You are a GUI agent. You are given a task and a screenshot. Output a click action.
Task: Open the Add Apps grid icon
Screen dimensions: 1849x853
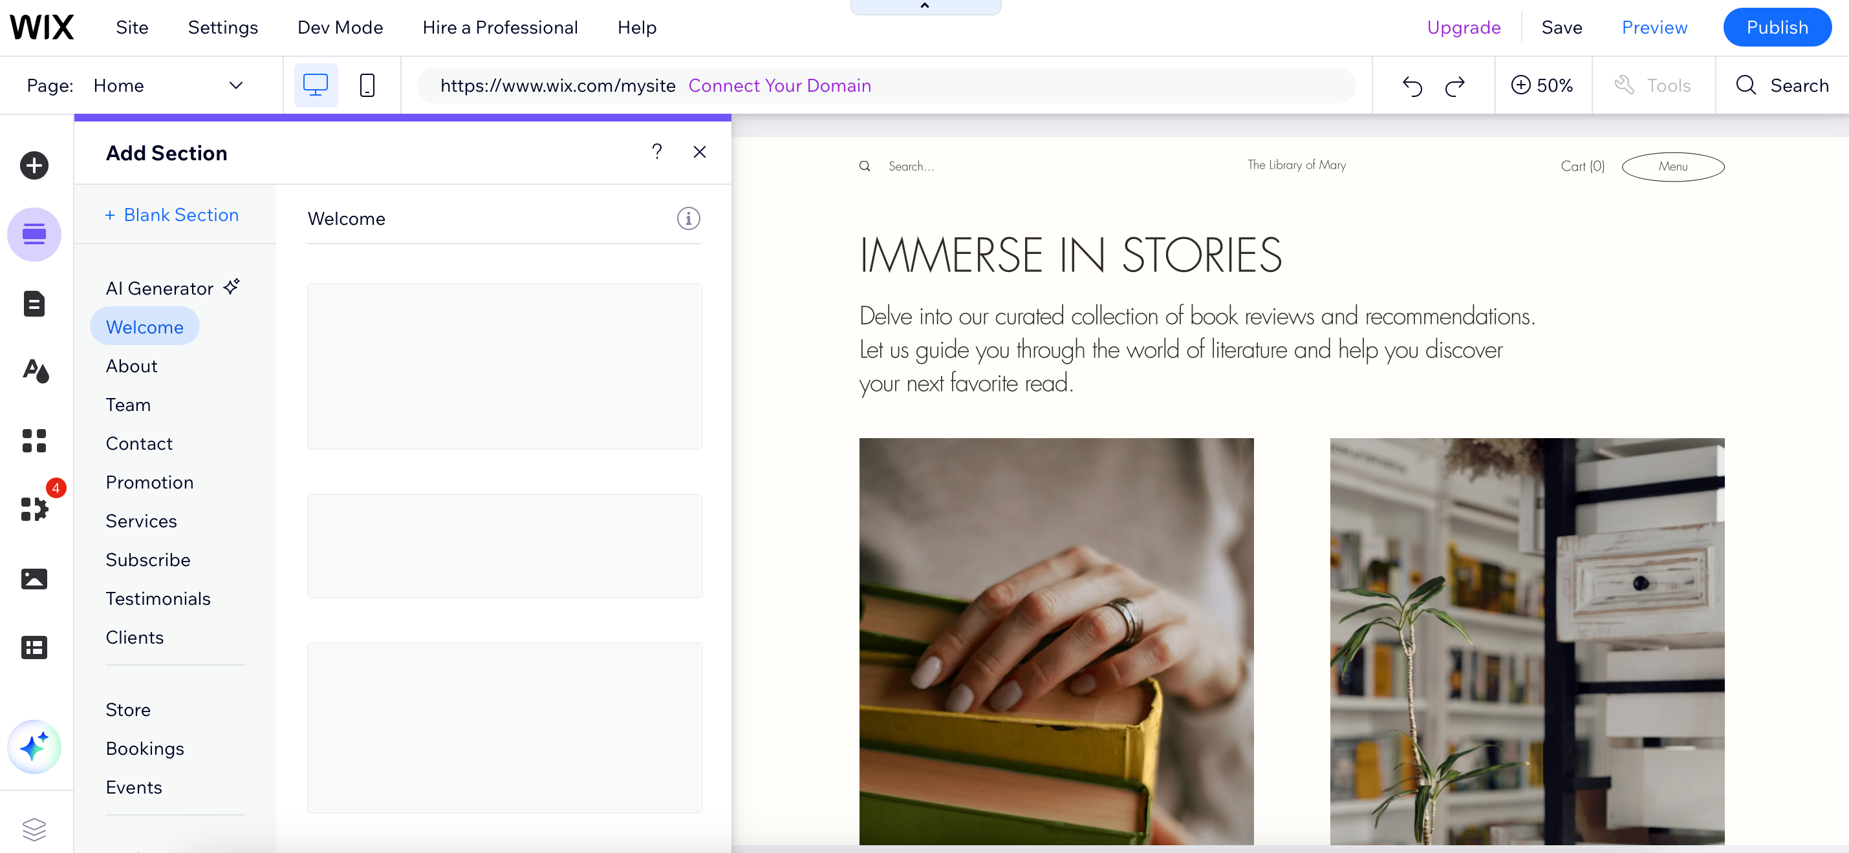tap(34, 441)
